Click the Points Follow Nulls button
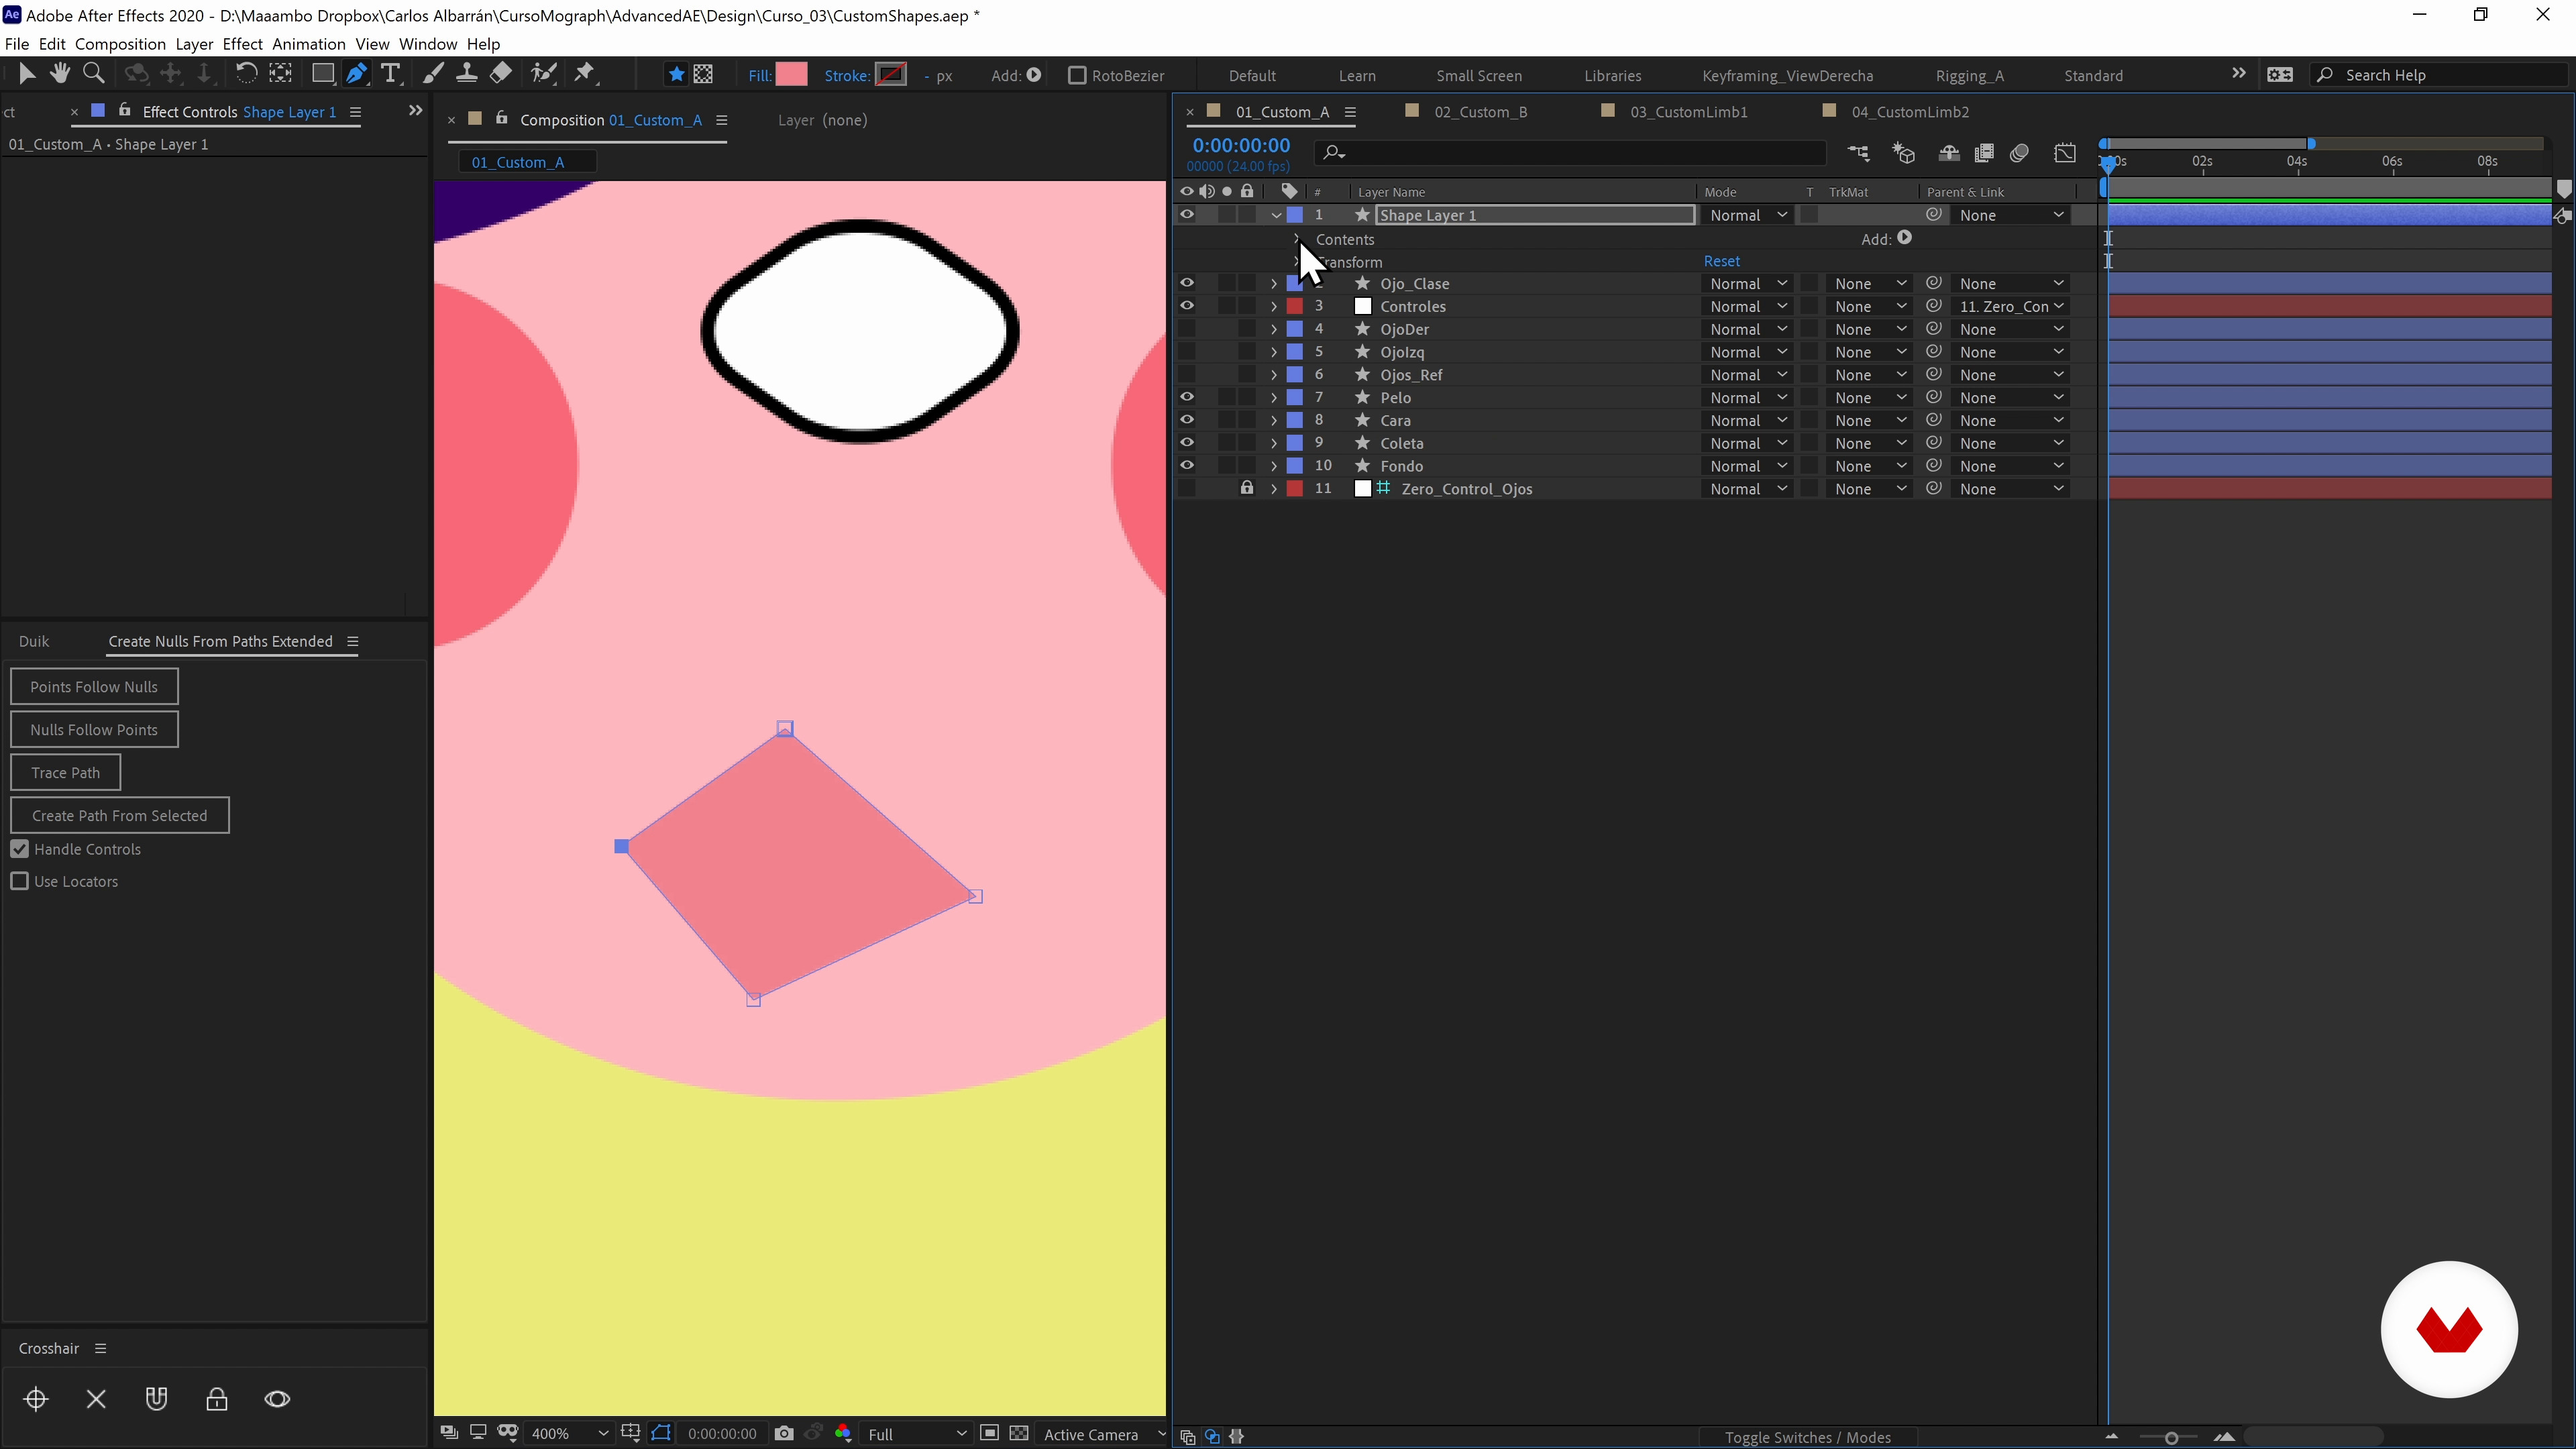 click(x=94, y=686)
